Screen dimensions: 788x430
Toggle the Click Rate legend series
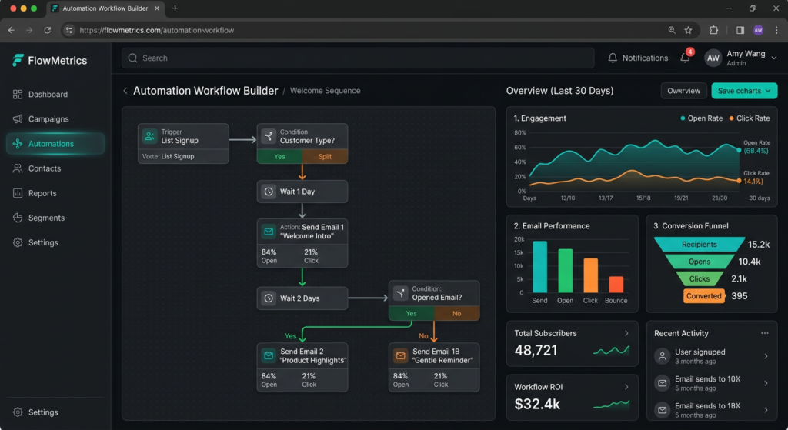coord(749,118)
